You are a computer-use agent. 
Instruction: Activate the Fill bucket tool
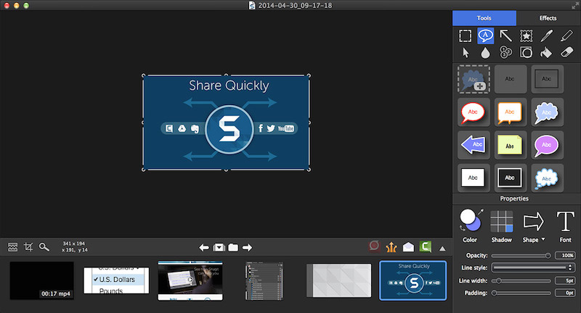point(548,52)
